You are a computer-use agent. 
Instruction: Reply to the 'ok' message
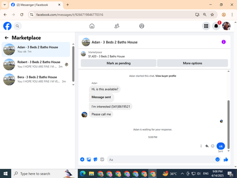207,146
